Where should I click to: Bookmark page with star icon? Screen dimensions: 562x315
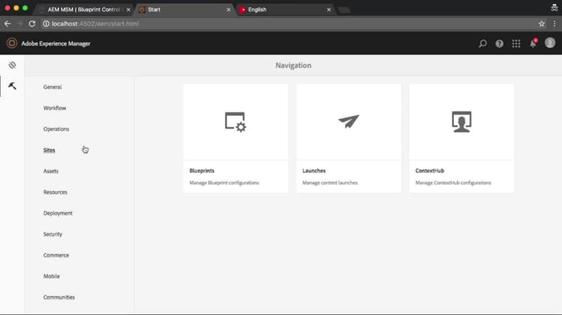click(x=542, y=24)
